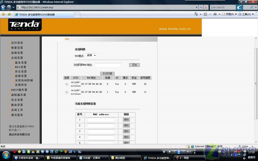Click the Print icon

[x=215, y=14]
